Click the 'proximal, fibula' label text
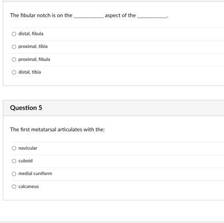 (x=34, y=59)
